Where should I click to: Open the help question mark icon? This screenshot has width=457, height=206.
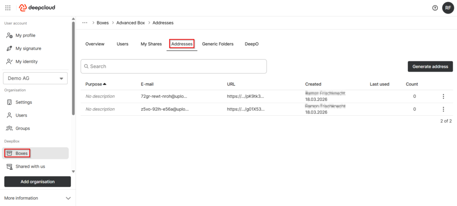(x=435, y=8)
